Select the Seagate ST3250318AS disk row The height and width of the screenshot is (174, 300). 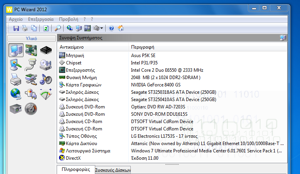[x=172, y=92]
